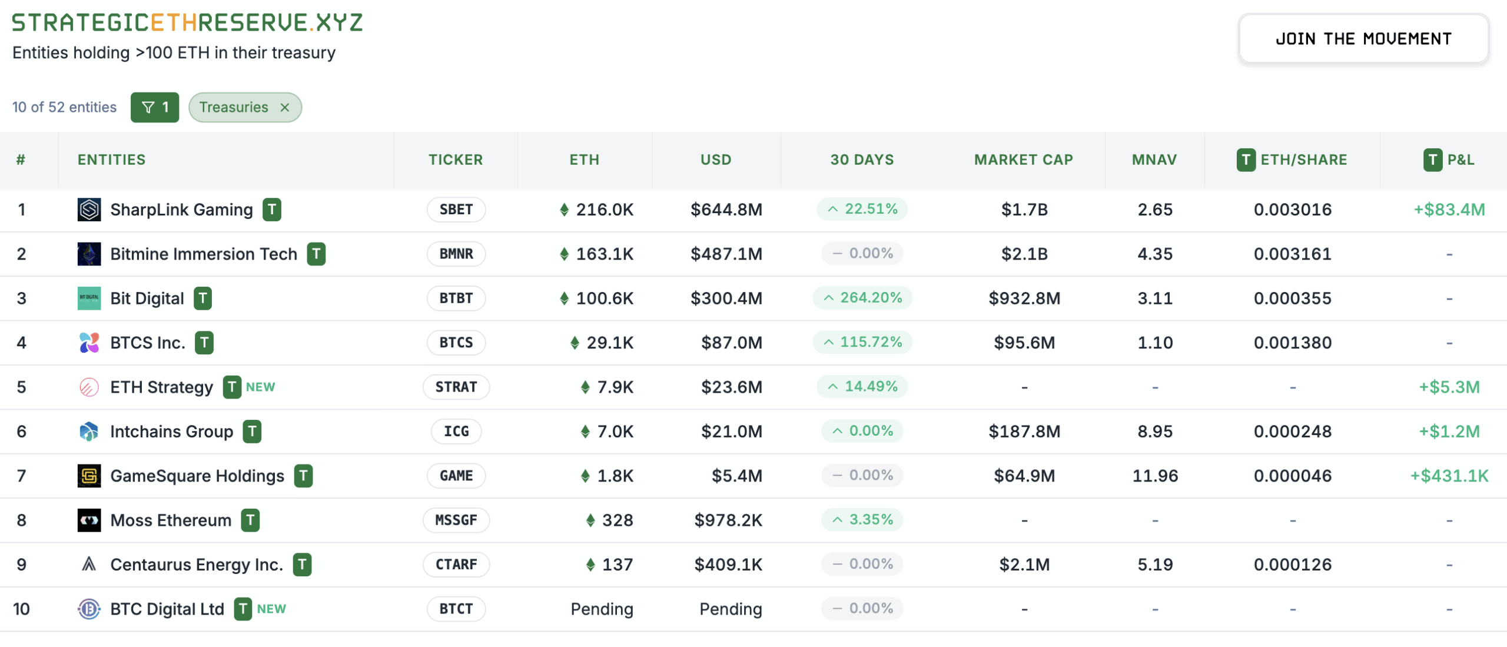
Task: Click the SBET ticker pill
Action: (x=456, y=210)
